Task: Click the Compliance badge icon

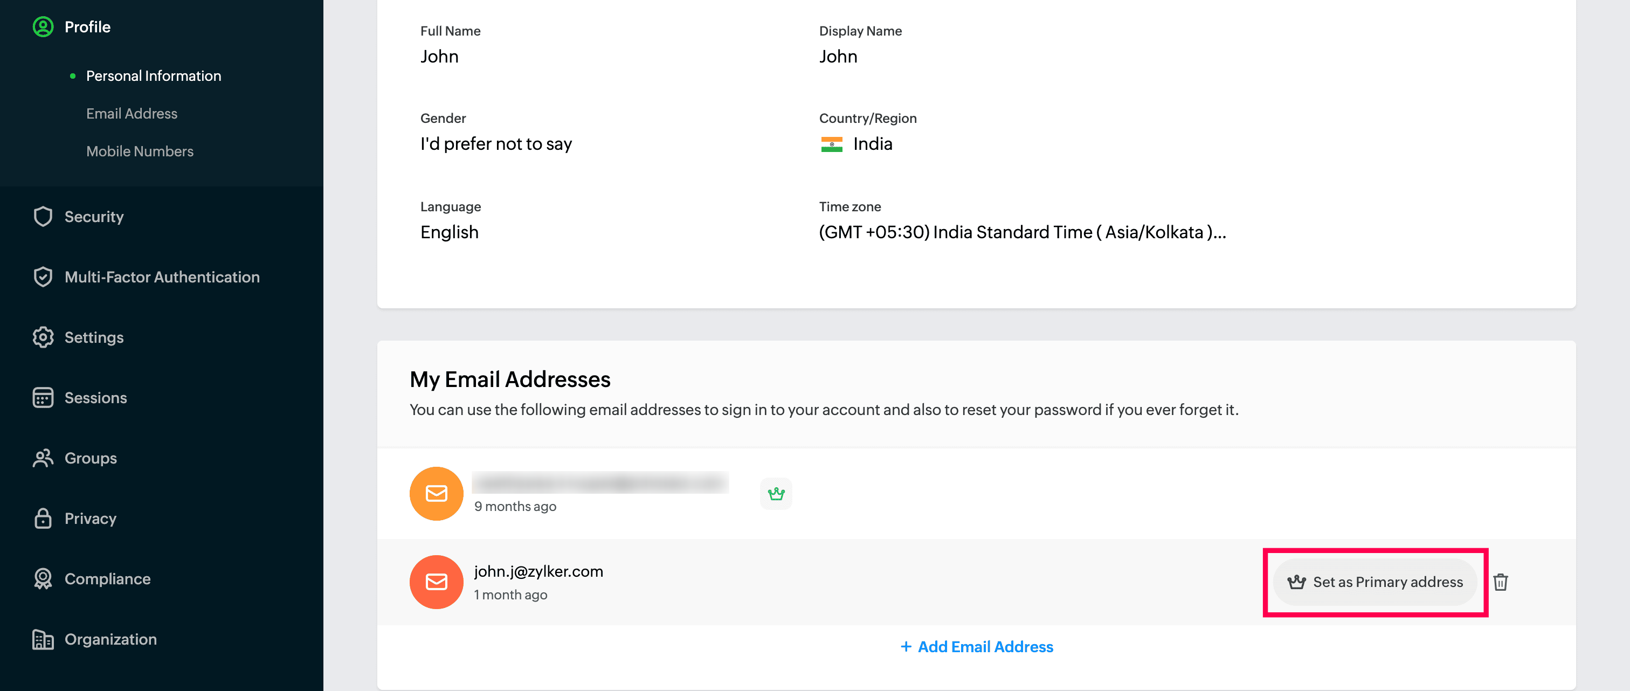Action: click(43, 579)
